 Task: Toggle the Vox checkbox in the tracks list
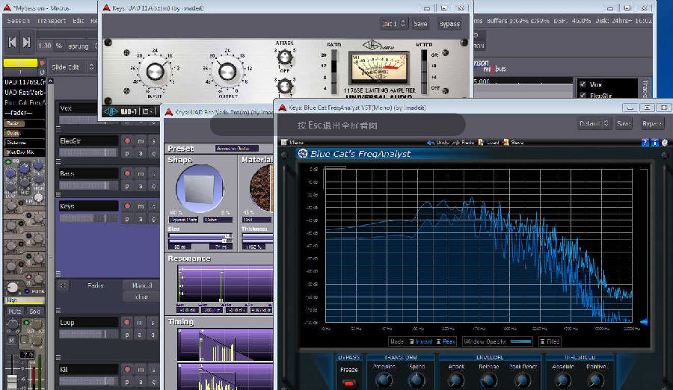[583, 84]
